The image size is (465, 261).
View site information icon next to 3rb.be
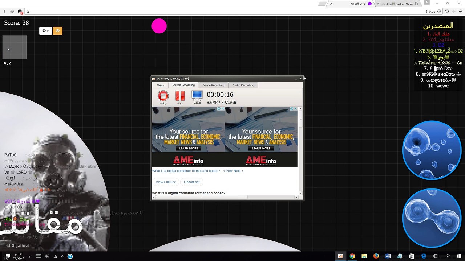pyautogui.click(x=439, y=11)
